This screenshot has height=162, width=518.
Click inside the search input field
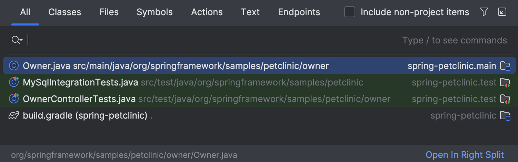coord(214,40)
